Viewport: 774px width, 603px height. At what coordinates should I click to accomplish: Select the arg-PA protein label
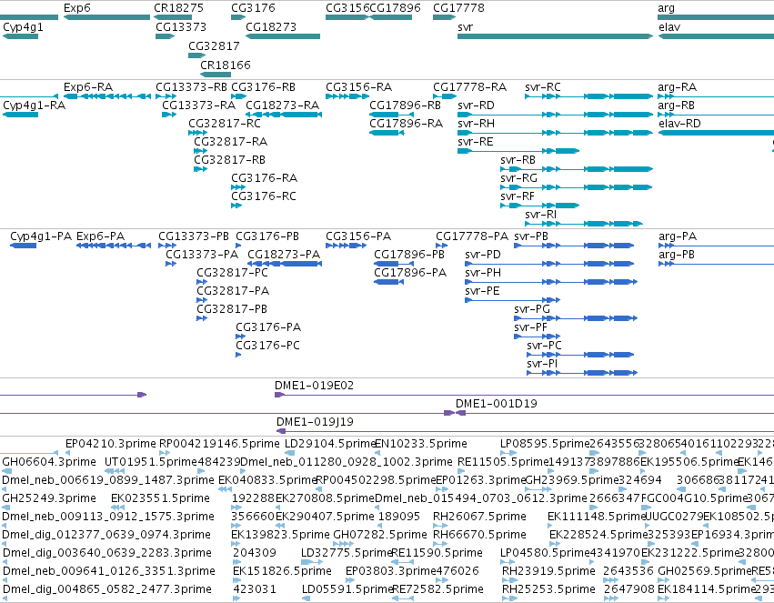click(678, 236)
